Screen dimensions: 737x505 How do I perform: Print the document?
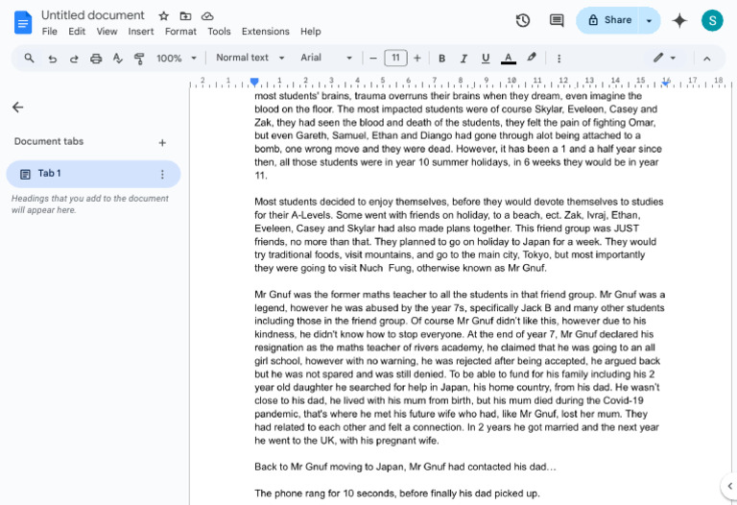pyautogui.click(x=96, y=59)
